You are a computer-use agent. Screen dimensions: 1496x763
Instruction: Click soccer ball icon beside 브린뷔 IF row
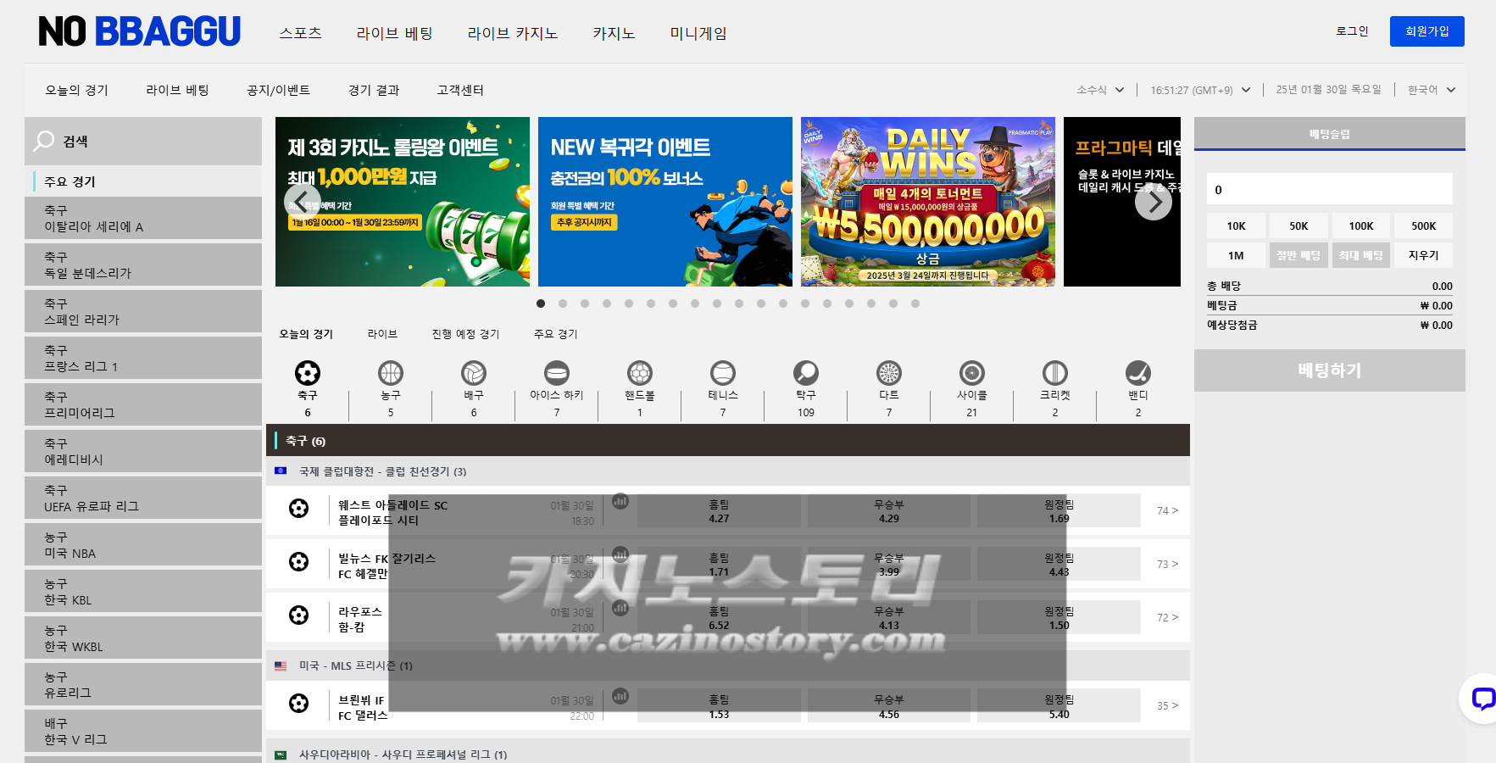pyautogui.click(x=298, y=703)
